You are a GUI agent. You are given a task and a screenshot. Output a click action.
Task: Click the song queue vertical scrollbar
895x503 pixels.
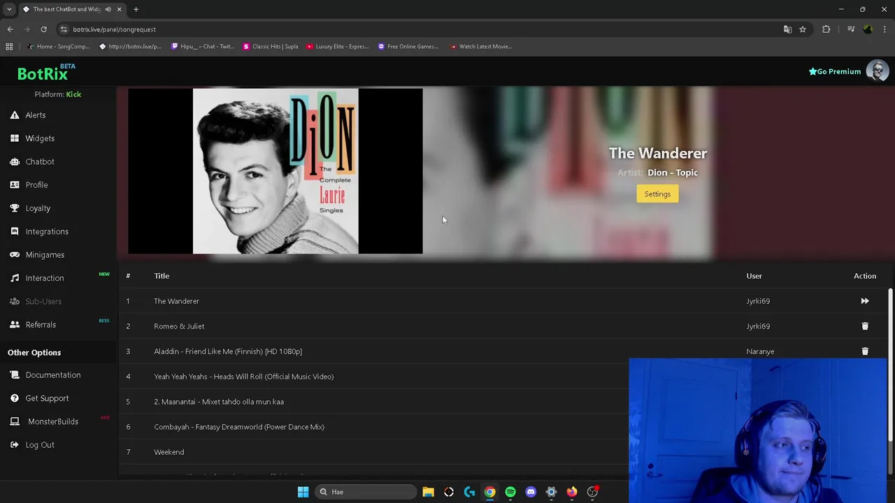coord(890,365)
